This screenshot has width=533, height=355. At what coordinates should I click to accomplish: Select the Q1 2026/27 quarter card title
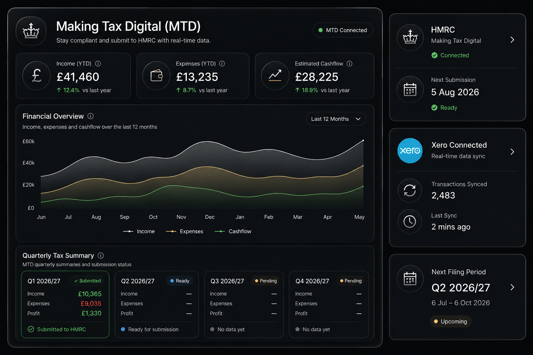[44, 281]
